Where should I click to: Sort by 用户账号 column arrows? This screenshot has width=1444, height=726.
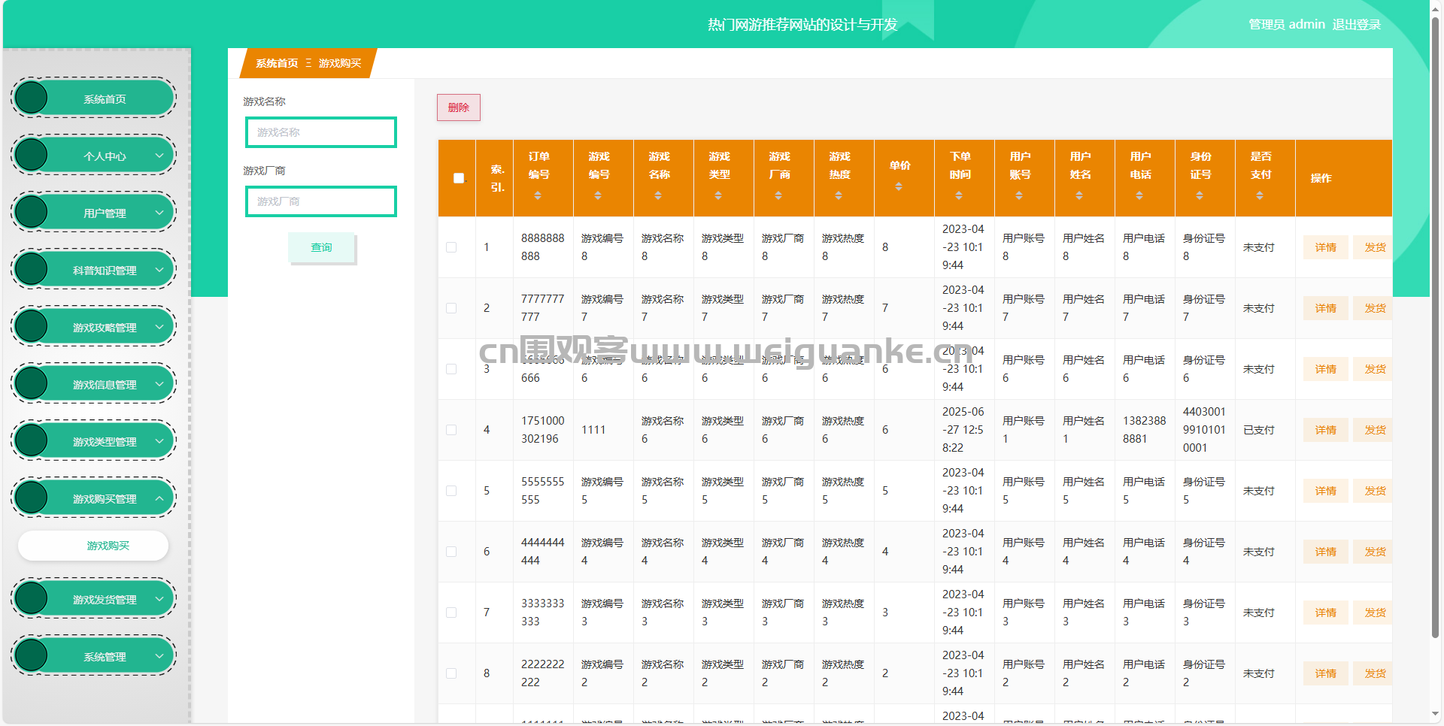pos(1019,195)
